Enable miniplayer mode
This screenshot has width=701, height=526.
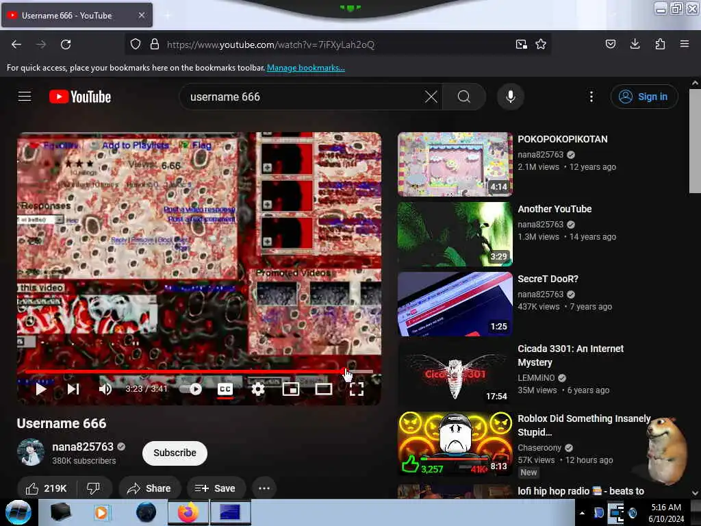click(291, 389)
